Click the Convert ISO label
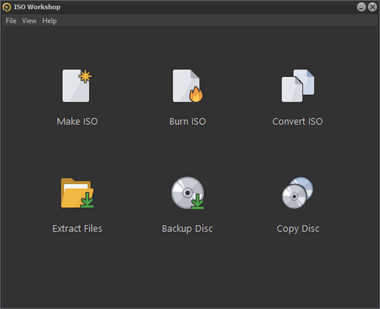Viewport: 380px width, 309px height. tap(298, 121)
